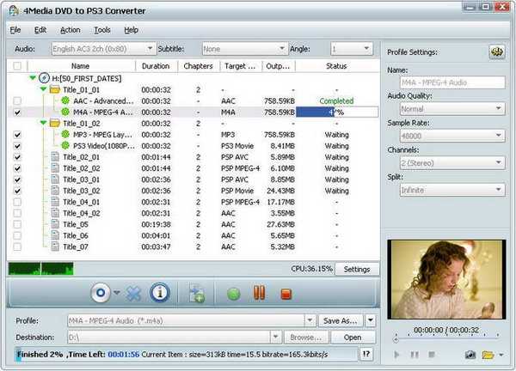Click the Profile Settings gear icon
Viewport: 516px width, 371px height.
pyautogui.click(x=497, y=52)
